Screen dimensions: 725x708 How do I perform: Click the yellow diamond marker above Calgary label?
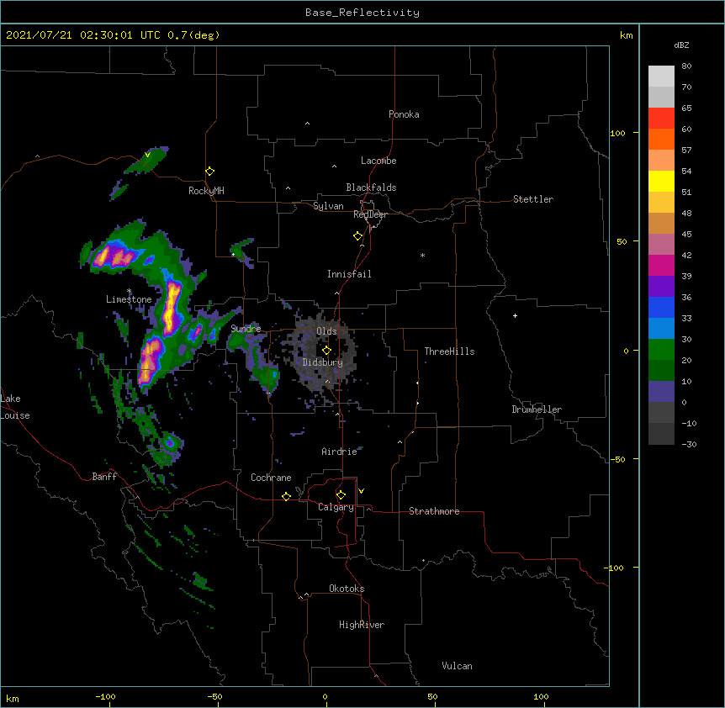[x=341, y=495]
